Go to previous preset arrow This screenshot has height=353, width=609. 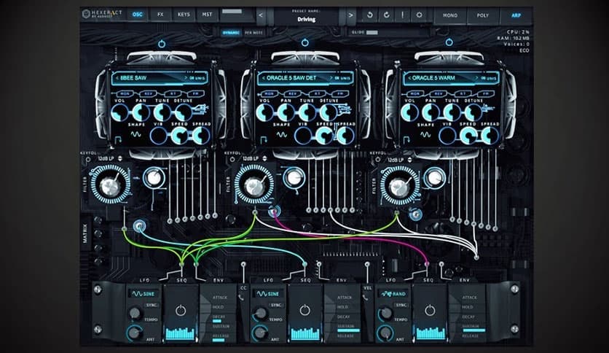coord(261,15)
